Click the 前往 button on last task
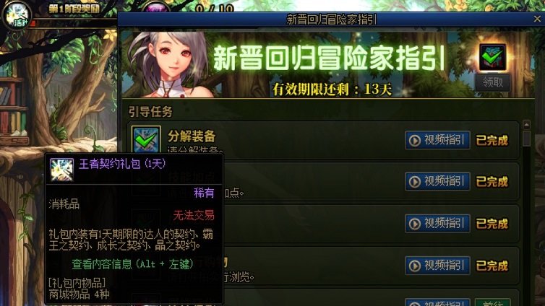The image size is (545, 306). pos(492,302)
